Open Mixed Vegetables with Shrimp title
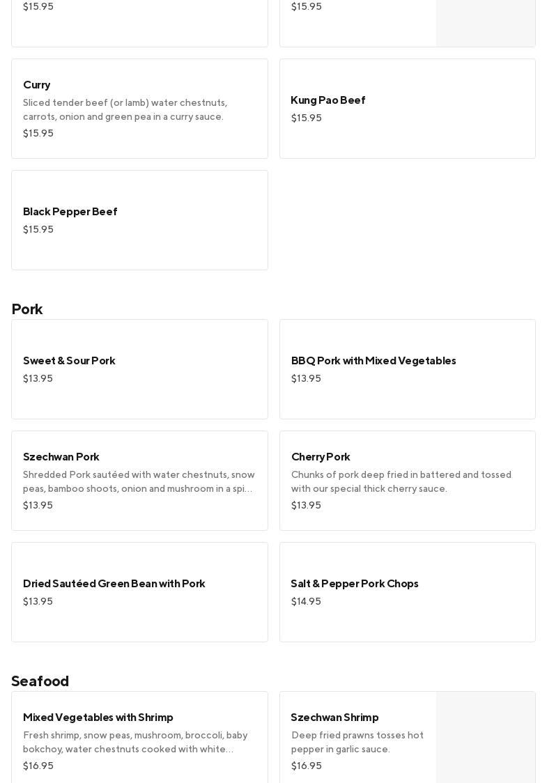547x783 pixels. [x=98, y=718]
